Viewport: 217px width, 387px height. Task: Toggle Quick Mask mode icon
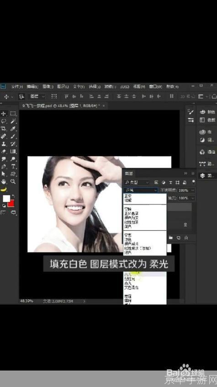(4, 212)
